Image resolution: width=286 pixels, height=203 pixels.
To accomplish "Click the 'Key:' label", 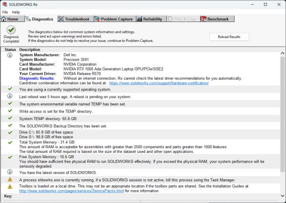I will point(8,196).
